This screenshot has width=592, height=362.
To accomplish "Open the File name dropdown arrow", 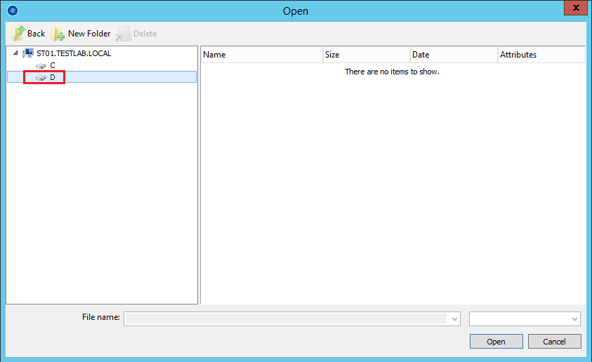I will point(454,319).
